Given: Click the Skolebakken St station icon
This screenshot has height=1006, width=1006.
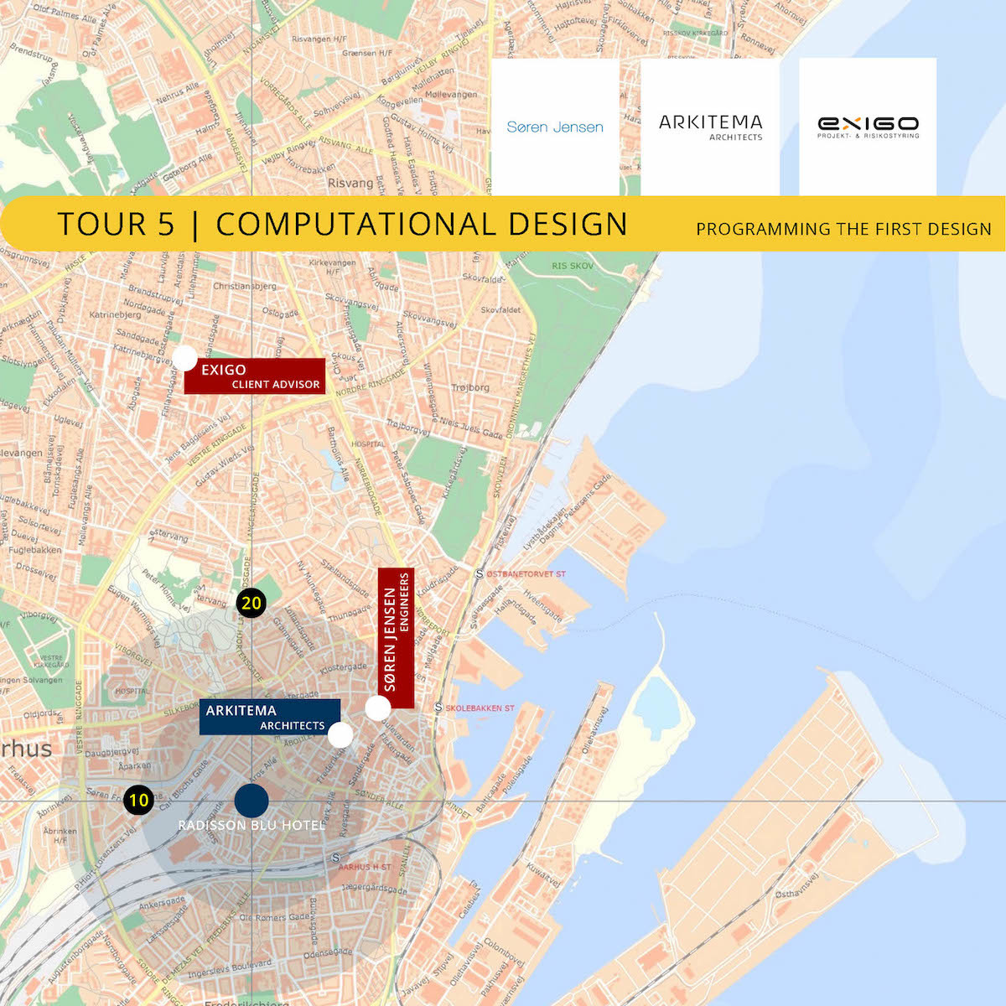Looking at the screenshot, I should [x=438, y=708].
